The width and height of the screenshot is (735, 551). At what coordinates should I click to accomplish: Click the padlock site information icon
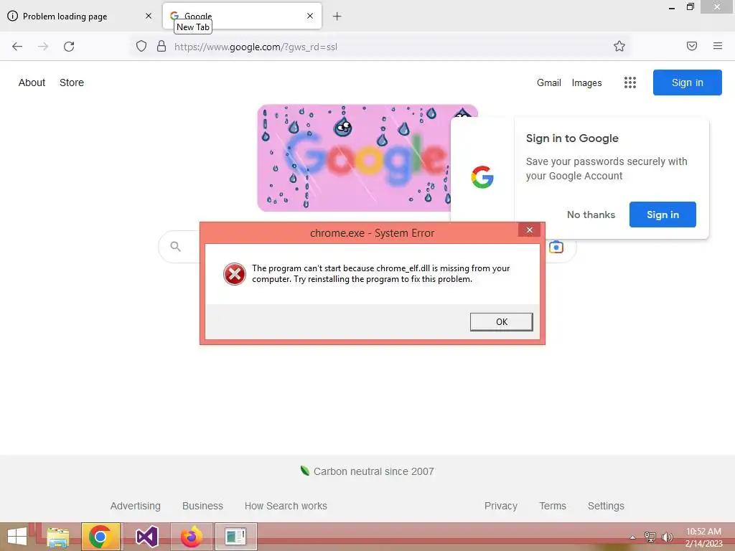click(x=161, y=46)
